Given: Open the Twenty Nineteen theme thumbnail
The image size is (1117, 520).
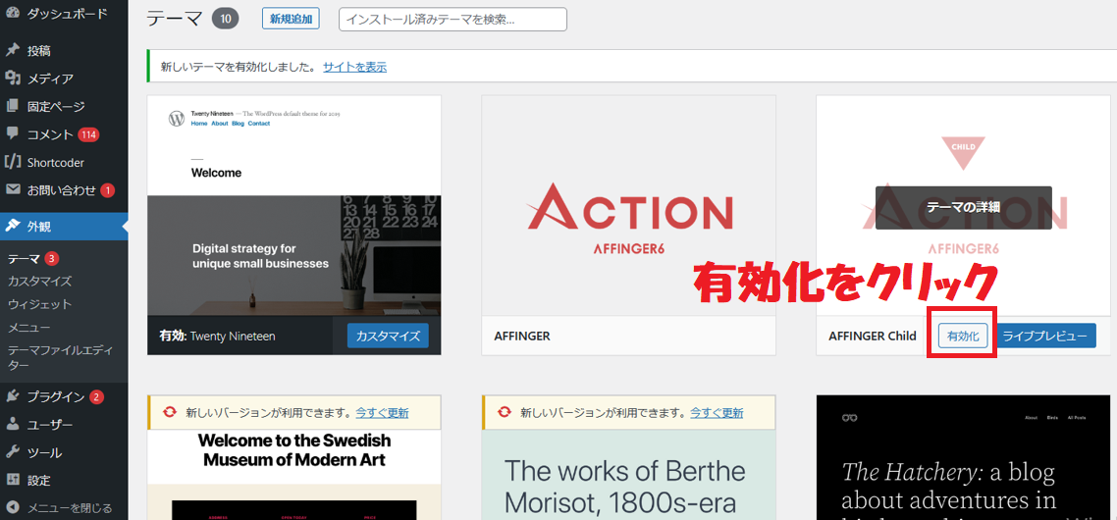Looking at the screenshot, I should click(294, 206).
